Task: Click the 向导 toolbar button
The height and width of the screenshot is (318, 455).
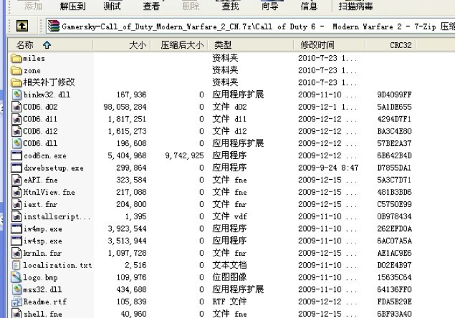Action: click(x=270, y=6)
